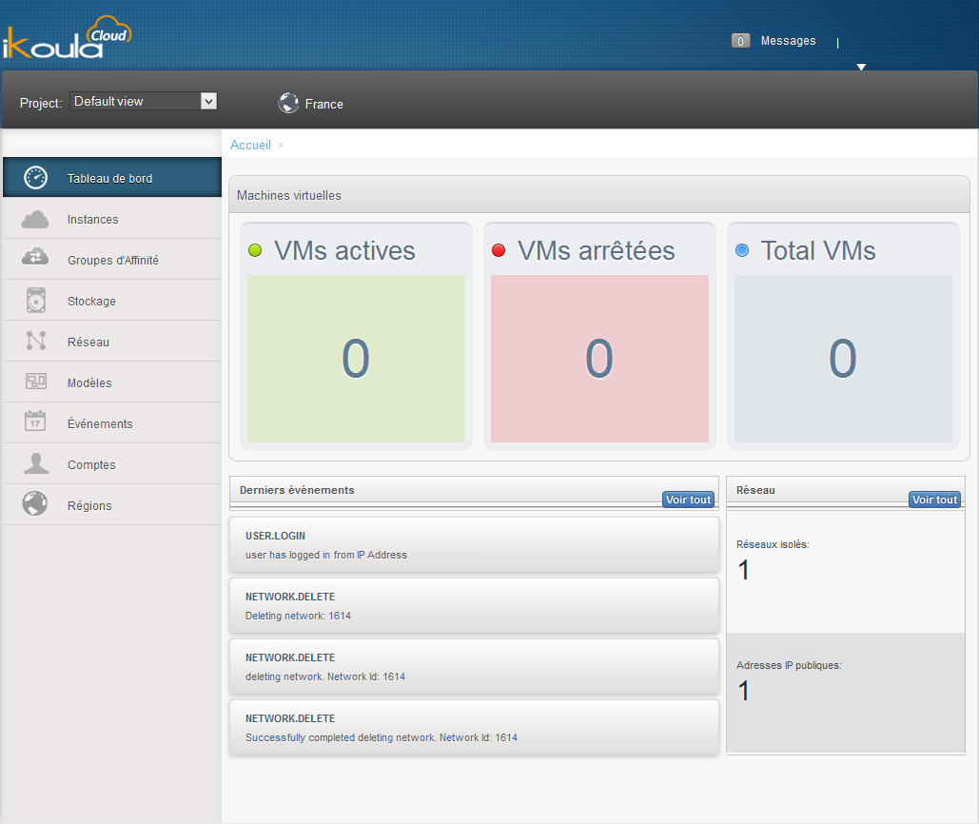Open the Messages notifications
This screenshot has height=824, width=979.
point(773,41)
